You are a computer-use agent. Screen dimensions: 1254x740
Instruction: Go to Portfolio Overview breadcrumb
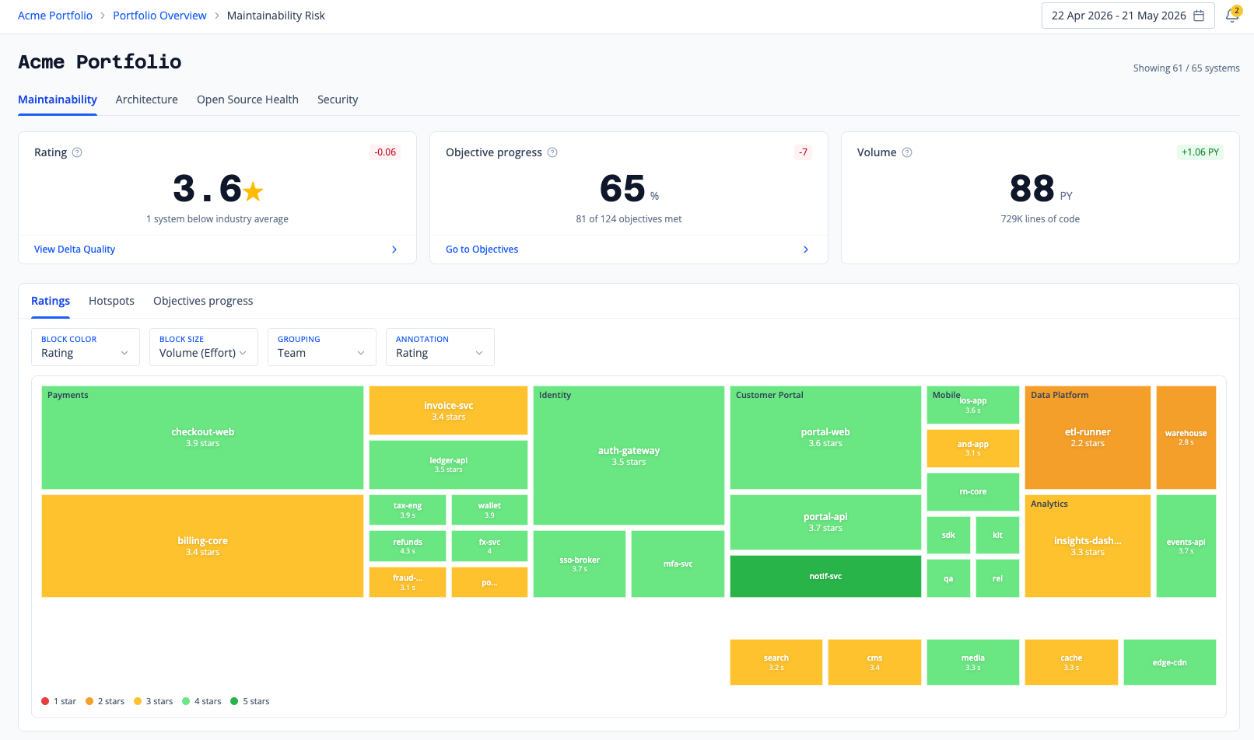(x=159, y=16)
